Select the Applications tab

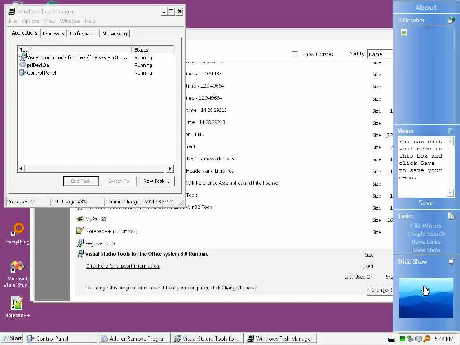click(25, 33)
